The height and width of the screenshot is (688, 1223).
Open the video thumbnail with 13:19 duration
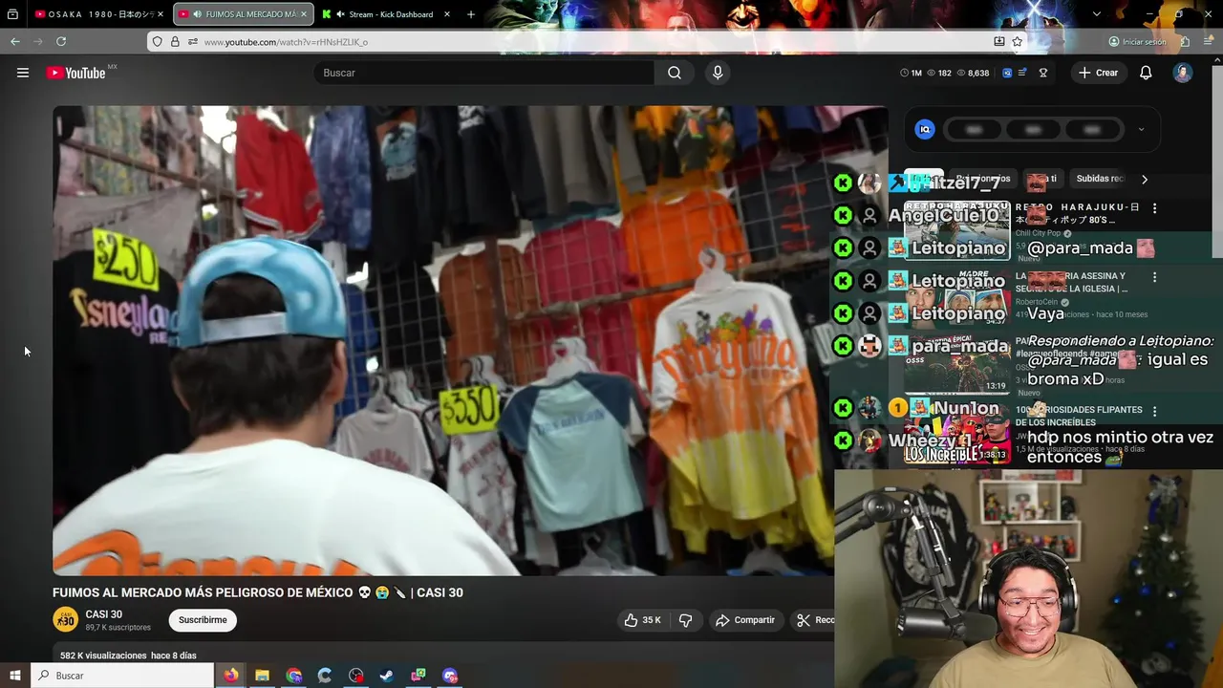point(956,364)
